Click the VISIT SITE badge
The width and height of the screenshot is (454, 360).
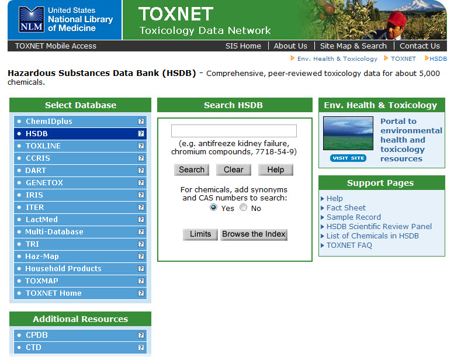[x=348, y=158]
